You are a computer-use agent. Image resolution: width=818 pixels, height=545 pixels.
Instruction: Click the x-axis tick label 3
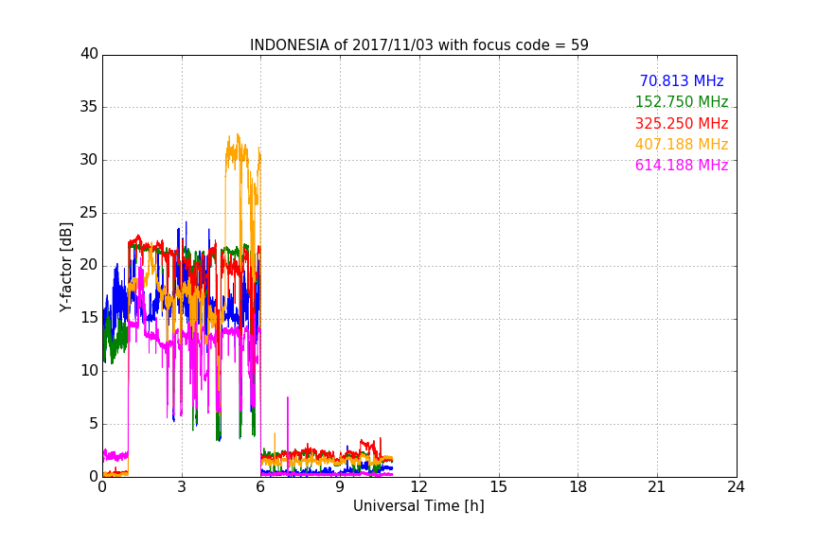tap(182, 487)
